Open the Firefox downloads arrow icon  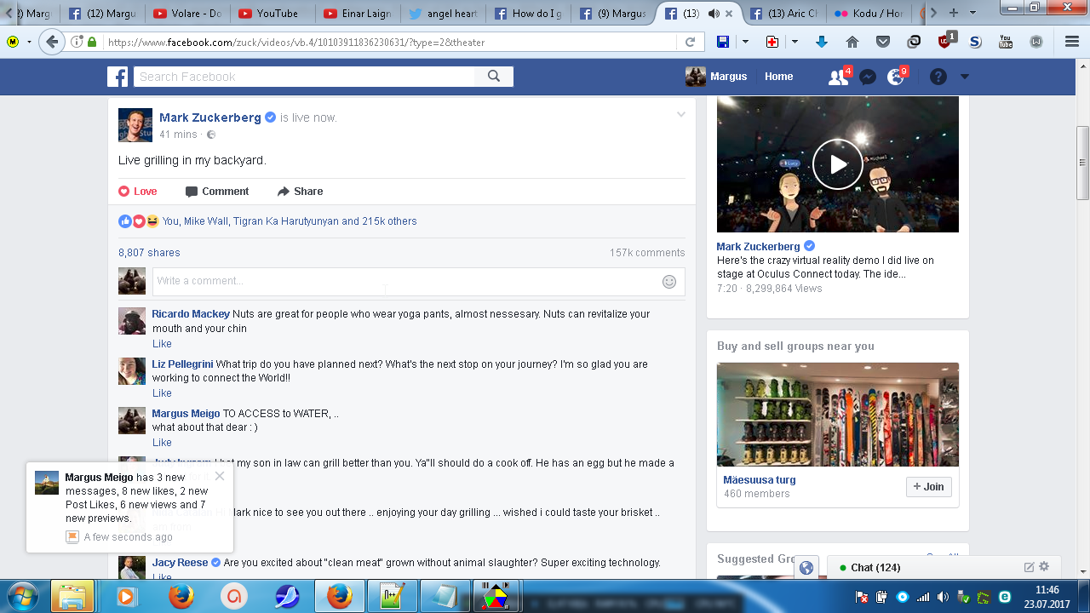tap(822, 42)
